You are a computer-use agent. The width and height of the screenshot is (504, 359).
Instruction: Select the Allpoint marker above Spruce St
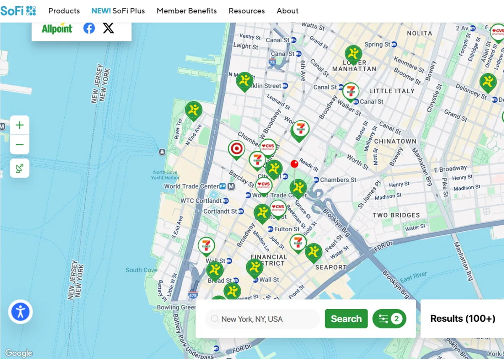(x=298, y=189)
